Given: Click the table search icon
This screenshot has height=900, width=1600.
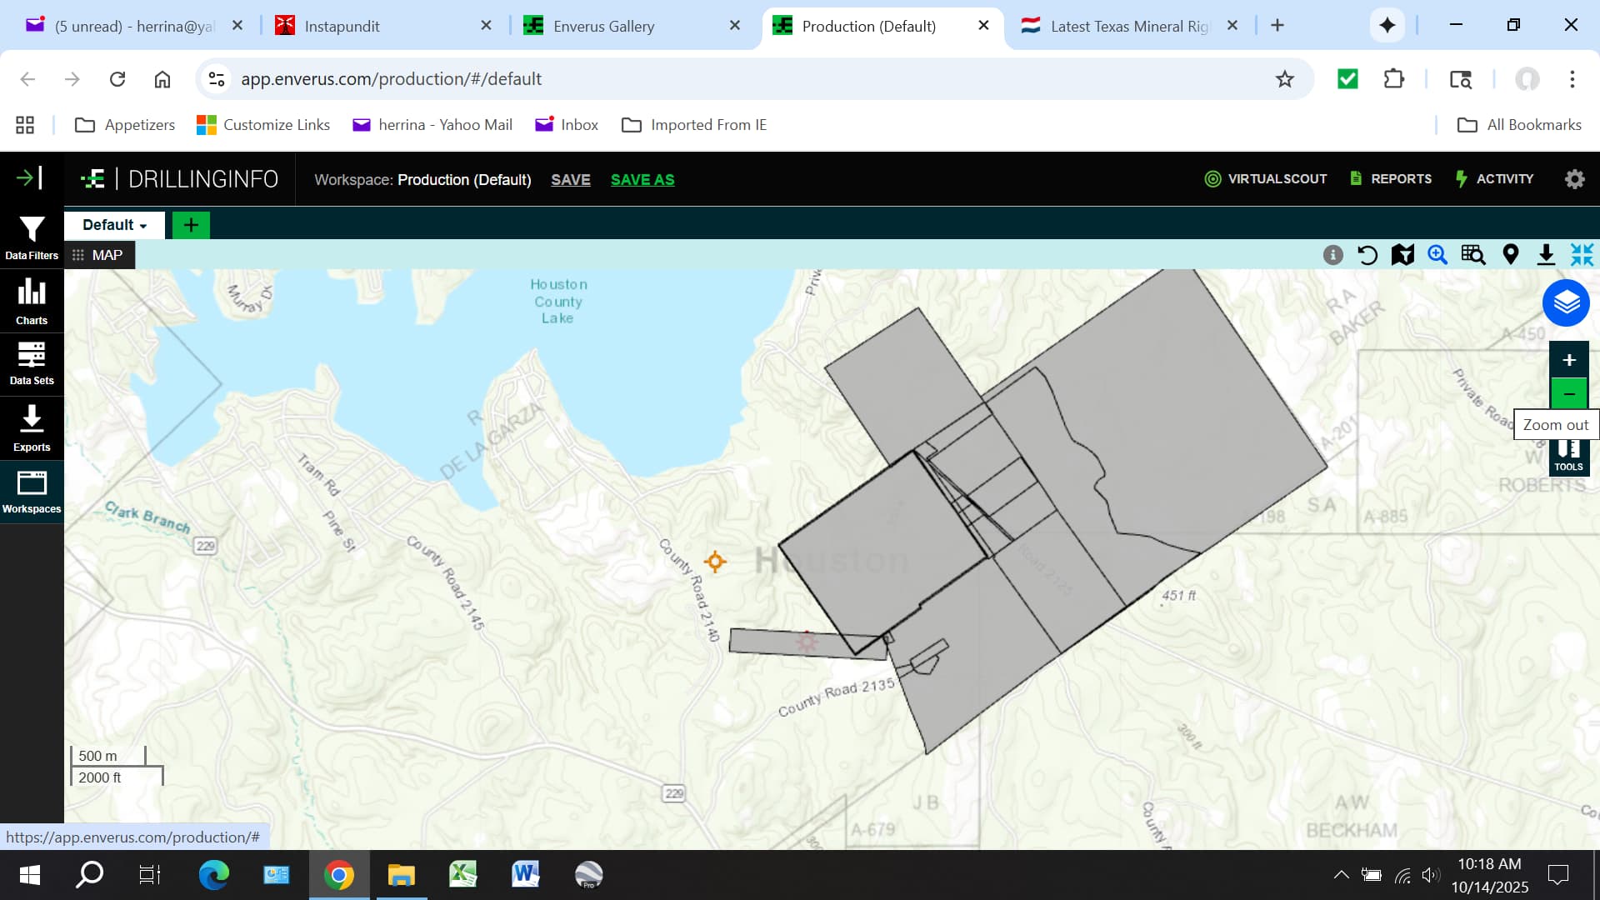Looking at the screenshot, I should (1473, 255).
